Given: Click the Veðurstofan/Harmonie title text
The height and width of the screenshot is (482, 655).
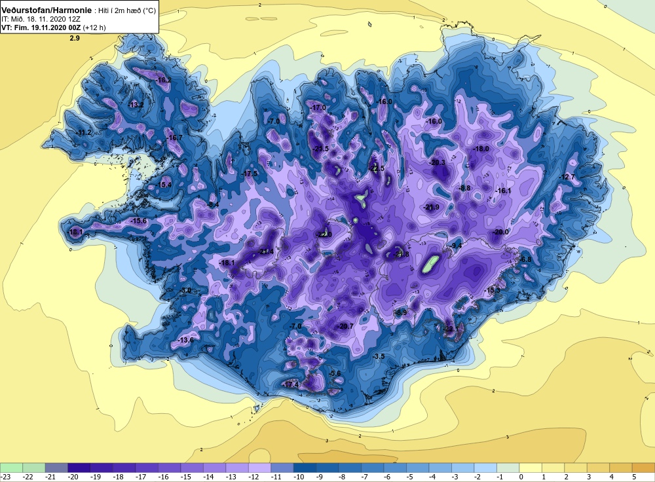Looking at the screenshot, I should (x=45, y=10).
